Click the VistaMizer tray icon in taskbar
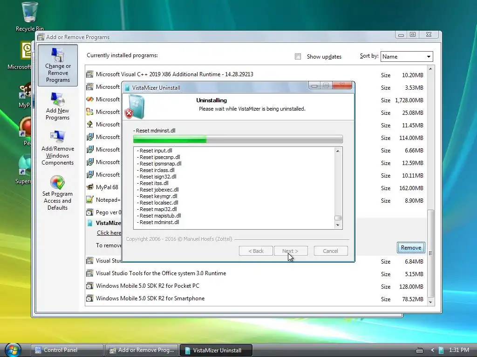This screenshot has width=477, height=357. (x=441, y=350)
